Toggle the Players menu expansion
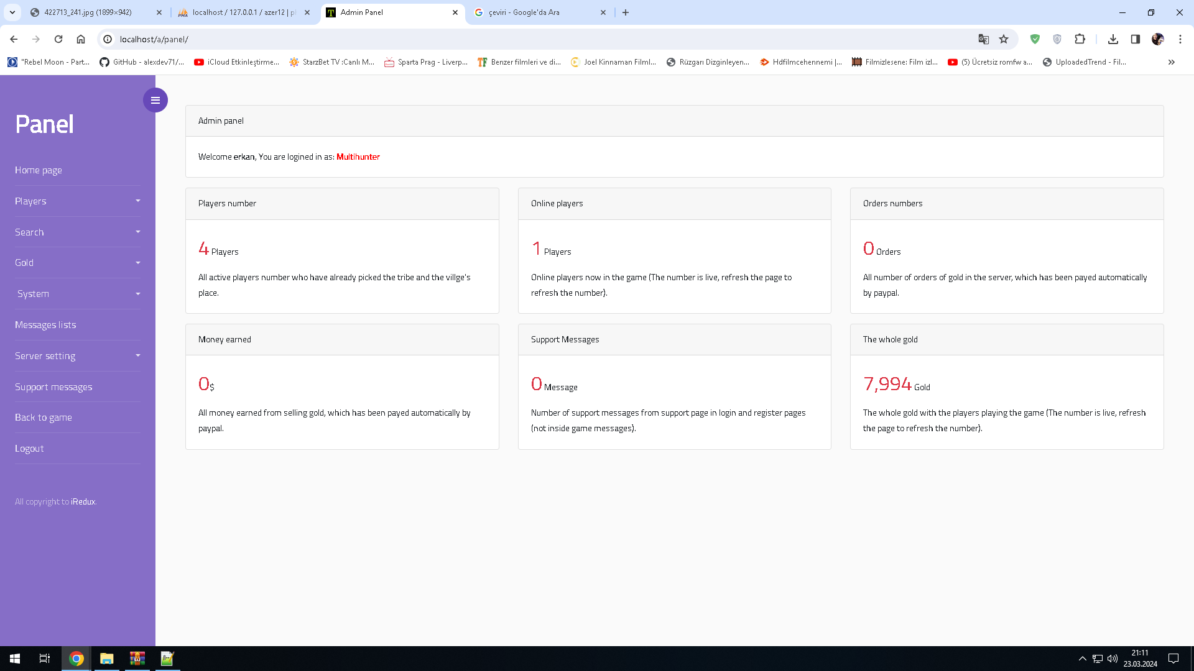Image resolution: width=1194 pixels, height=671 pixels. (x=77, y=201)
